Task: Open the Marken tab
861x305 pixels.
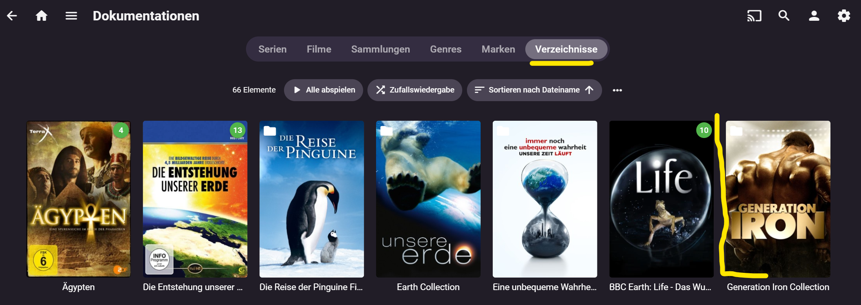Action: [498, 49]
